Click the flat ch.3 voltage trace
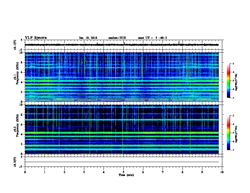Viewport: 250px width, 193px height. coord(122,162)
